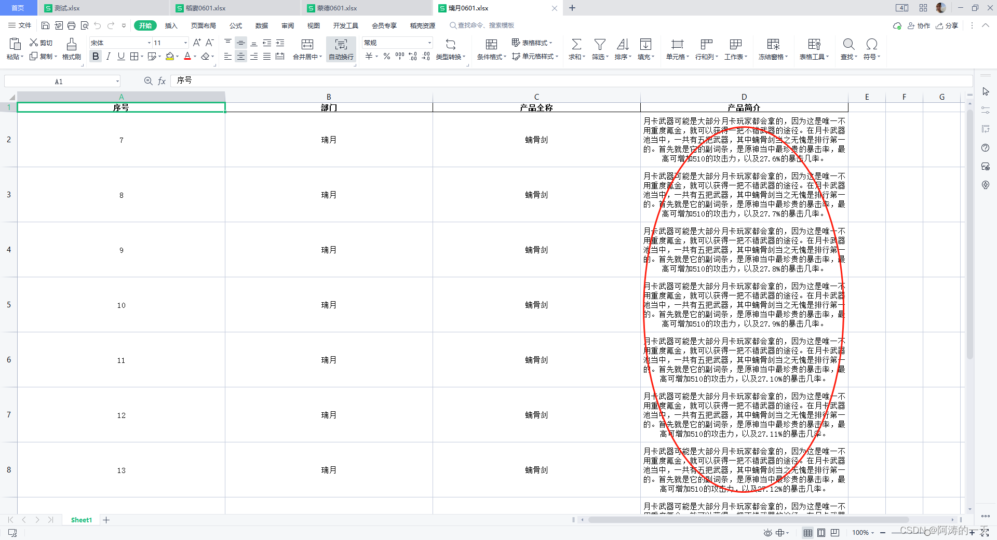997x540 pixels.
Task: Open the Insert (插入) ribbon tab
Action: click(x=171, y=25)
